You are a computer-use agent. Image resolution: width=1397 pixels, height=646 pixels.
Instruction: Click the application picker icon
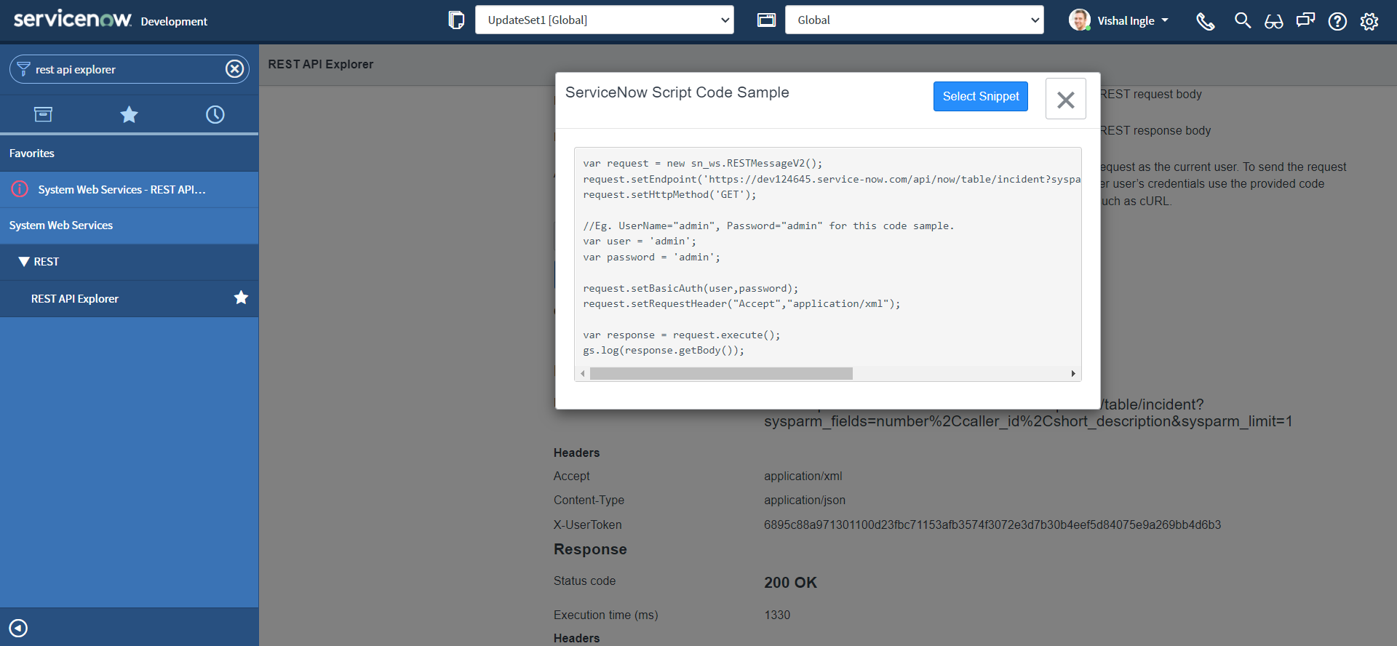[x=766, y=20]
